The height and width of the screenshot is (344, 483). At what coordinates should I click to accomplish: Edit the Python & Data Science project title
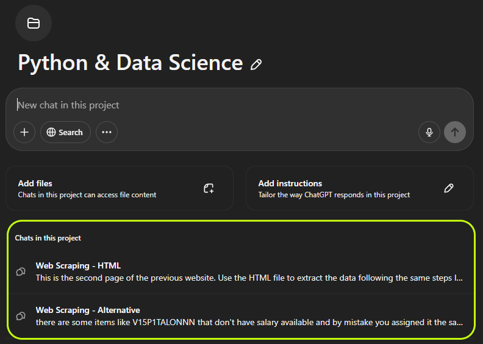click(x=256, y=65)
